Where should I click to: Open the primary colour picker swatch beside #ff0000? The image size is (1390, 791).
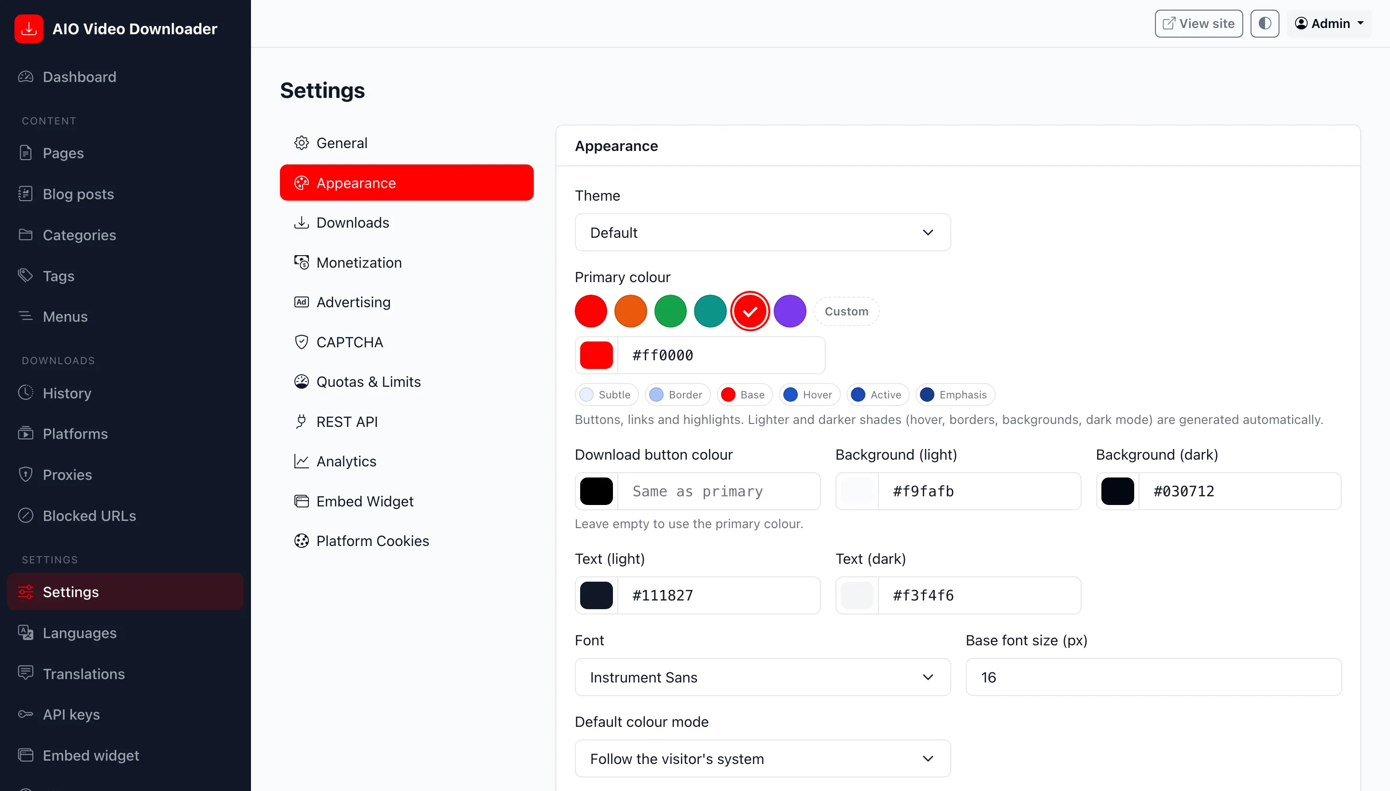[597, 355]
